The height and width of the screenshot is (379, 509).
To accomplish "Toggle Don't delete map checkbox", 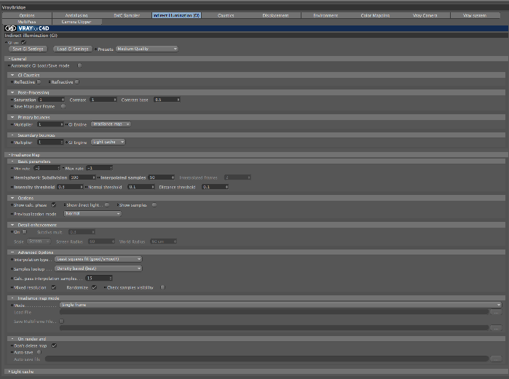I will click(54, 346).
